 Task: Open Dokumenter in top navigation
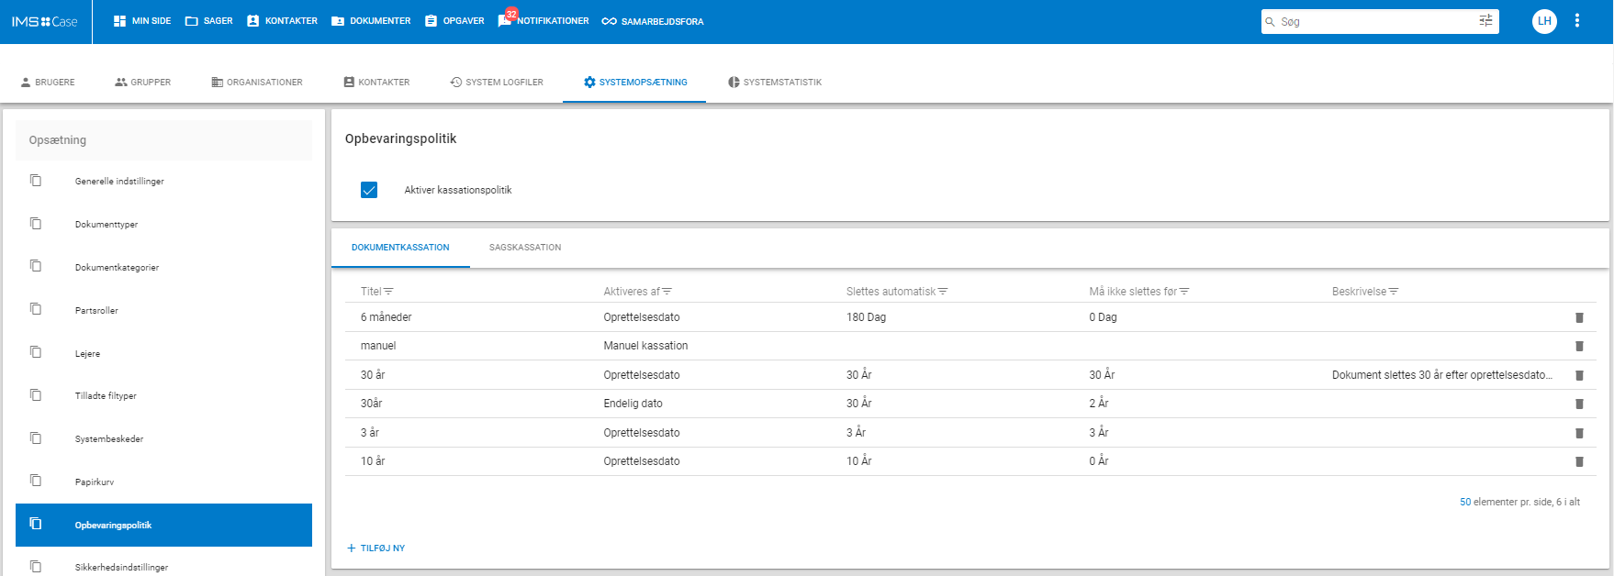coord(371,21)
